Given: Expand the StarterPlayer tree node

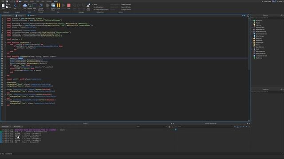Looking at the screenshot, I should (x=252, y=43).
